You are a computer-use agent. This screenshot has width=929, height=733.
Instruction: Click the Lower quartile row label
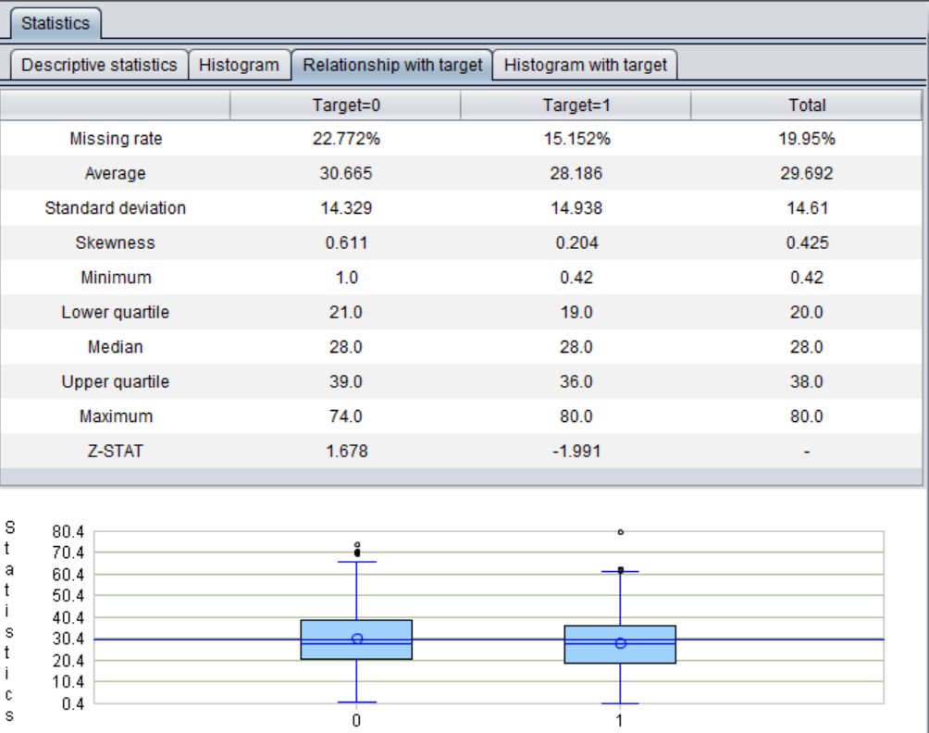pos(116,312)
